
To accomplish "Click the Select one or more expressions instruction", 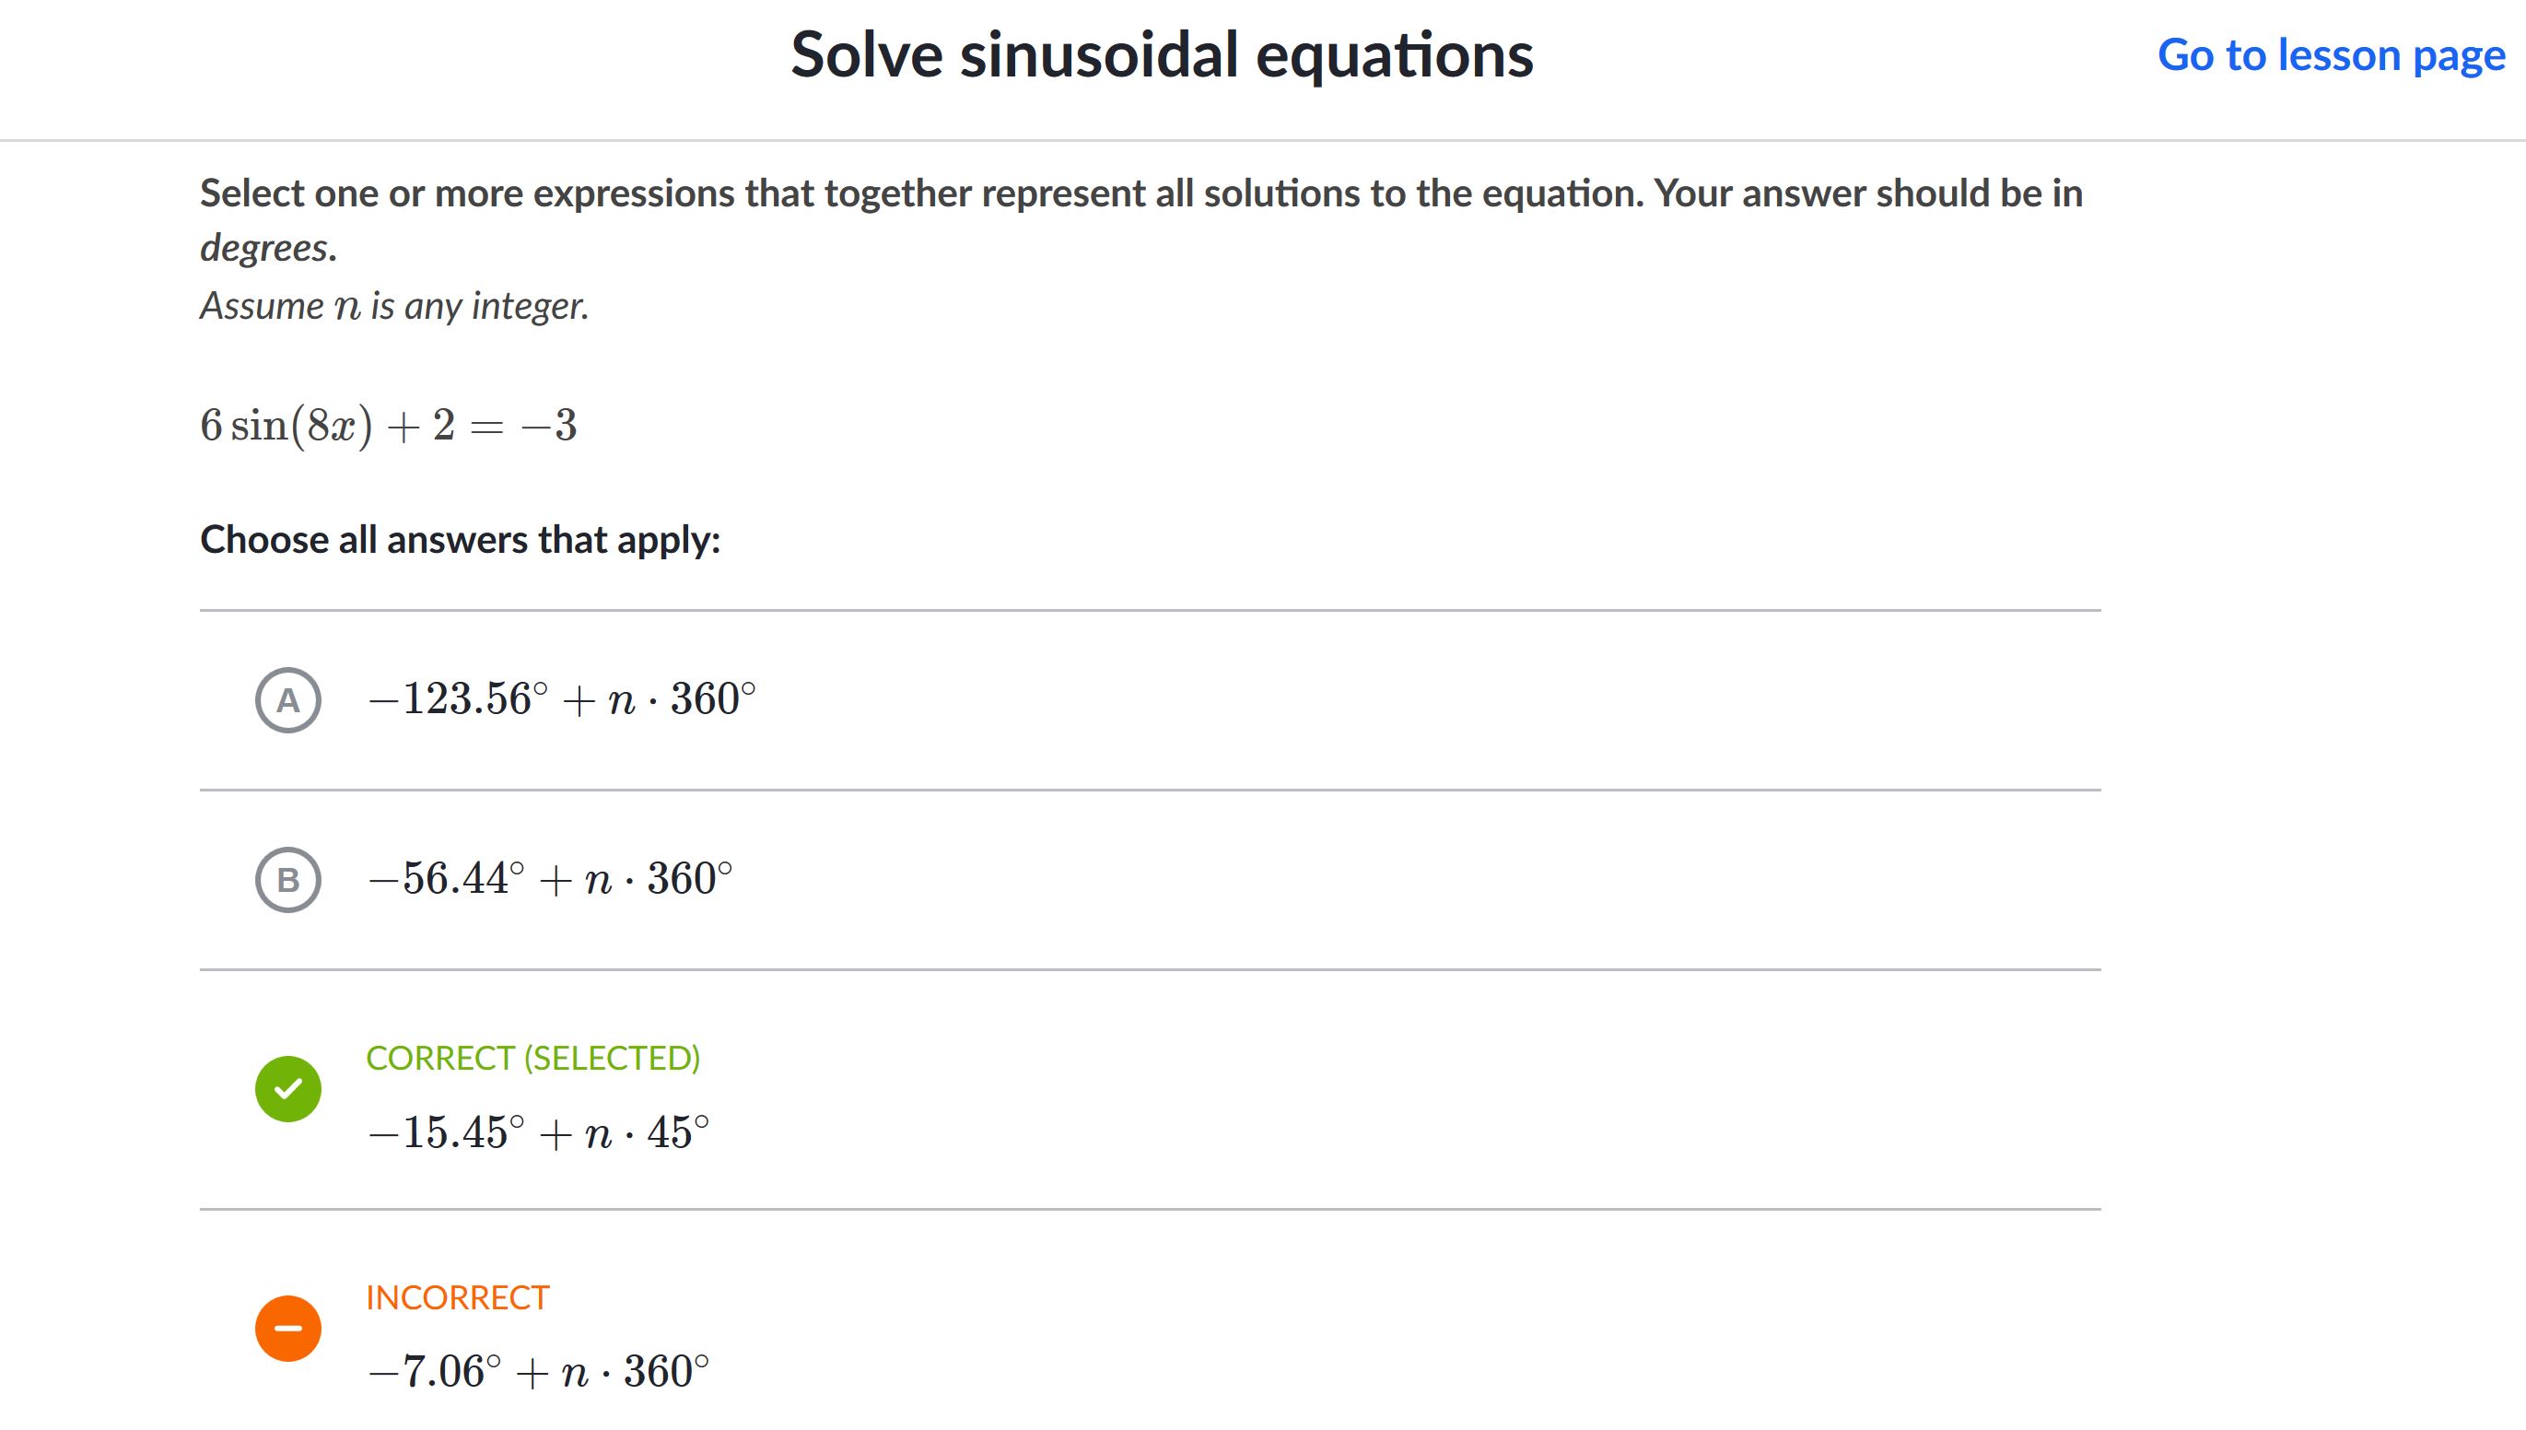I will pyautogui.click(x=1140, y=220).
